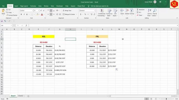Click the Save icon in Quick Access

(2, 21)
